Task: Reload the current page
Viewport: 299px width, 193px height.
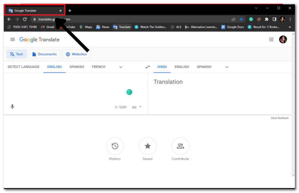Action: pyautogui.click(x=25, y=19)
